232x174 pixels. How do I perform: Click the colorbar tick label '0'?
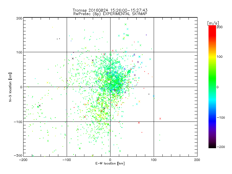pyautogui.click(x=217, y=87)
